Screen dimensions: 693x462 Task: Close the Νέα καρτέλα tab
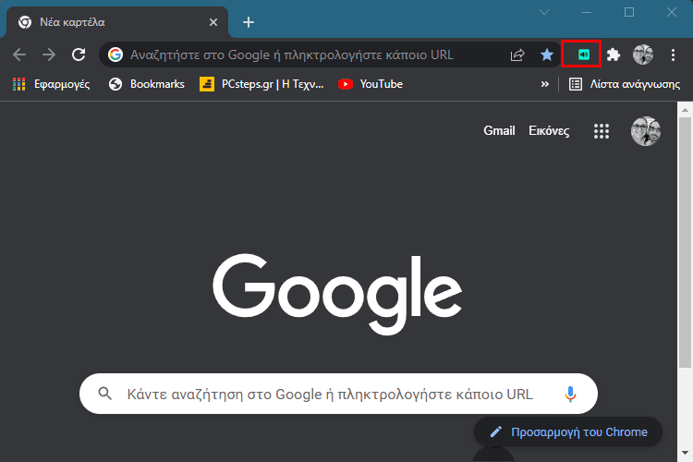pos(213,22)
